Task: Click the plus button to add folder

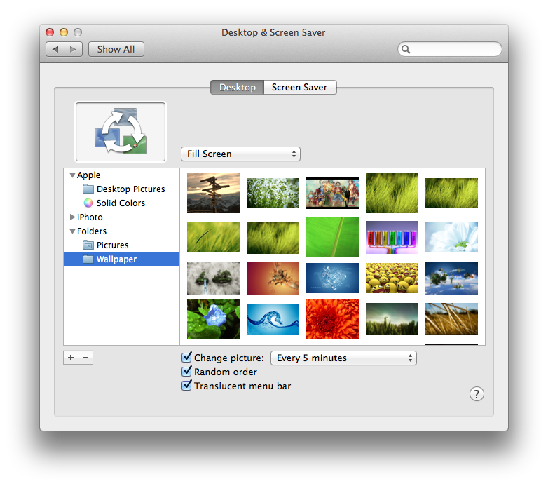Action: point(71,358)
